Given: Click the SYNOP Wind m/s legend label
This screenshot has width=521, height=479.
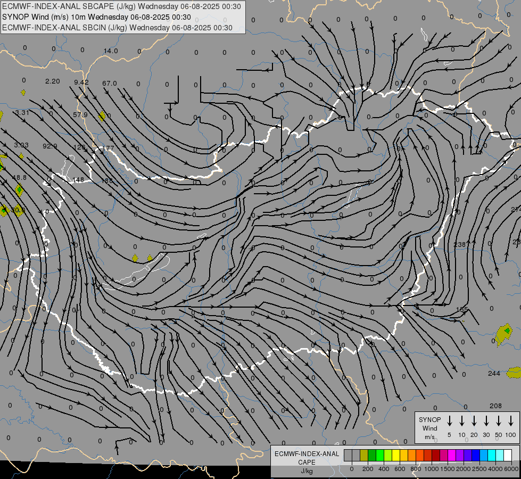Looking at the screenshot, I should (x=429, y=428).
